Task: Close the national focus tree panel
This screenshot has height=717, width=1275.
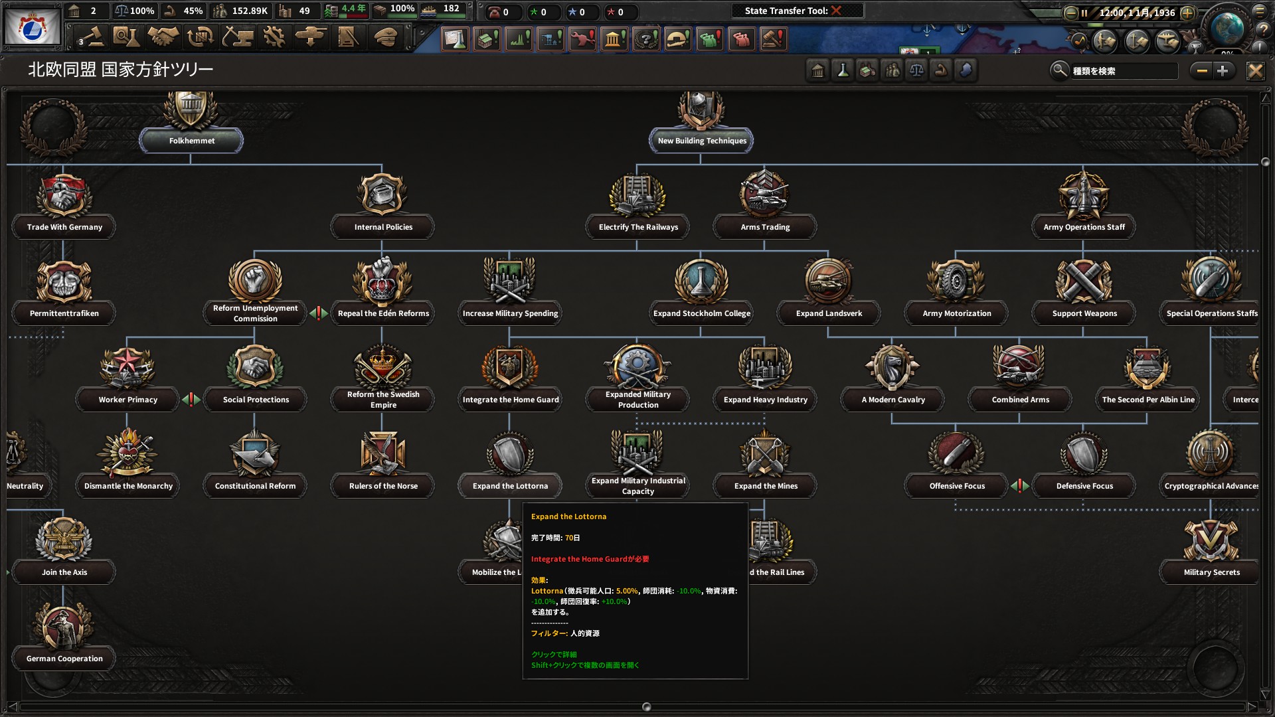Action: (1255, 70)
